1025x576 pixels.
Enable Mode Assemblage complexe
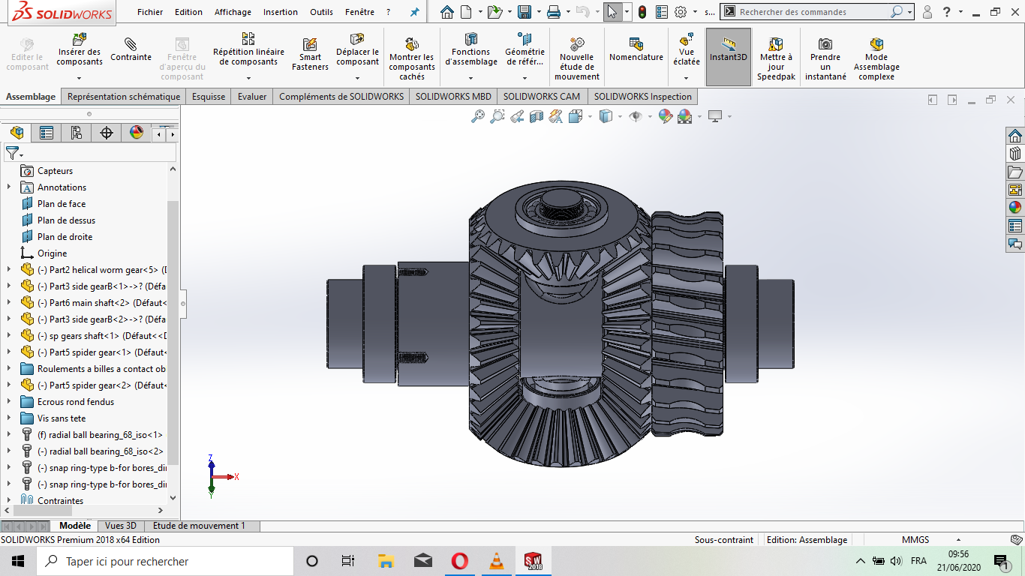[x=876, y=58]
